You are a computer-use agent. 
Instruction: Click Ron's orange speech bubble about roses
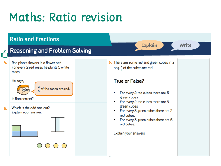pos(54,89)
